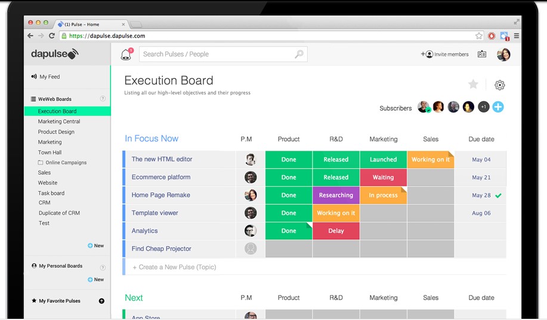The width and height of the screenshot is (547, 320).
Task: Expand My Favorite Pulses arrow
Action: point(101,301)
